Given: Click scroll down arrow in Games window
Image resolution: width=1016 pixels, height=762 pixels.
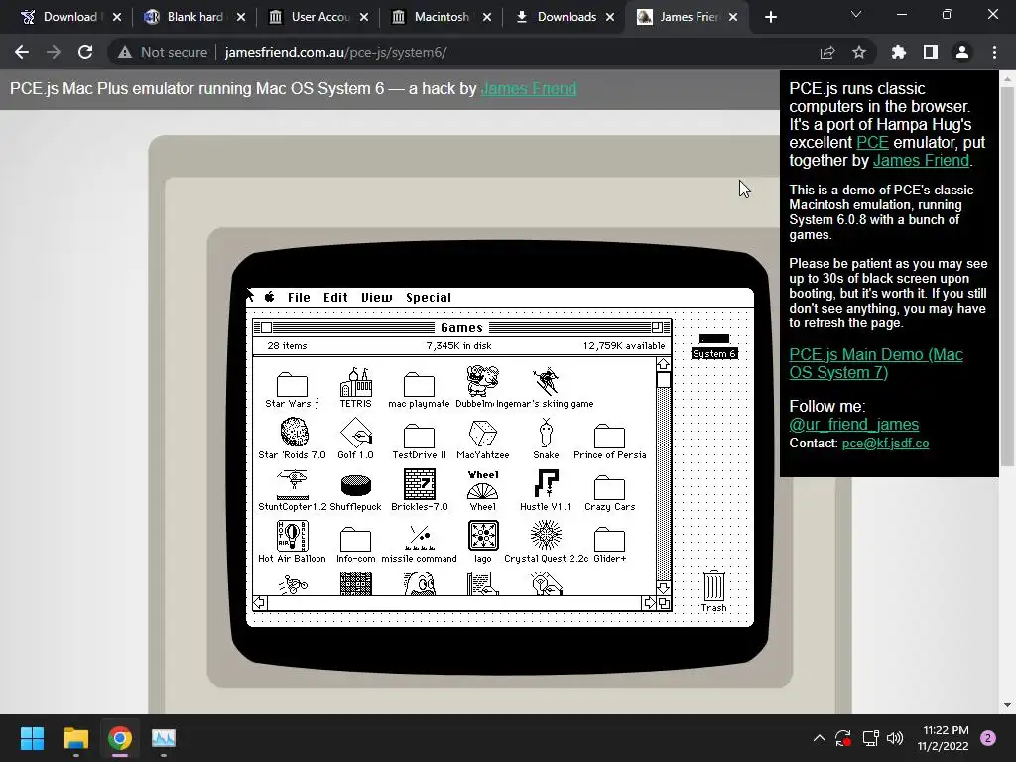Looking at the screenshot, I should pos(664,587).
